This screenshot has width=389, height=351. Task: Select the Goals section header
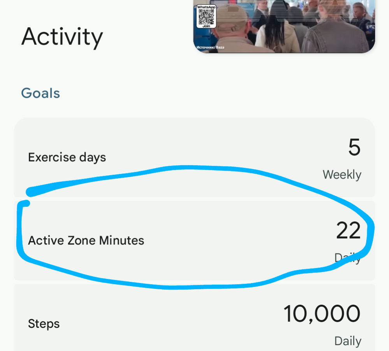point(40,93)
